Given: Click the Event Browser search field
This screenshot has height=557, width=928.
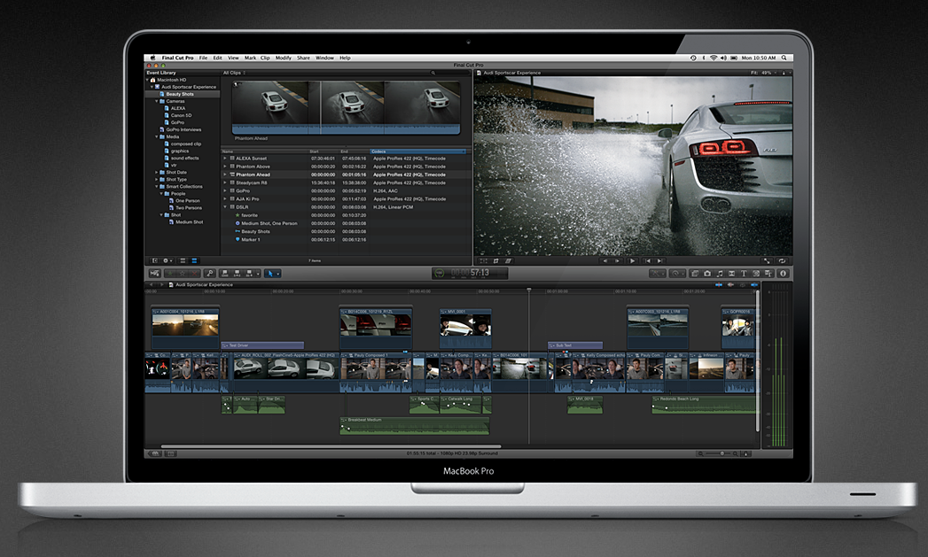Looking at the screenshot, I should click(449, 73).
